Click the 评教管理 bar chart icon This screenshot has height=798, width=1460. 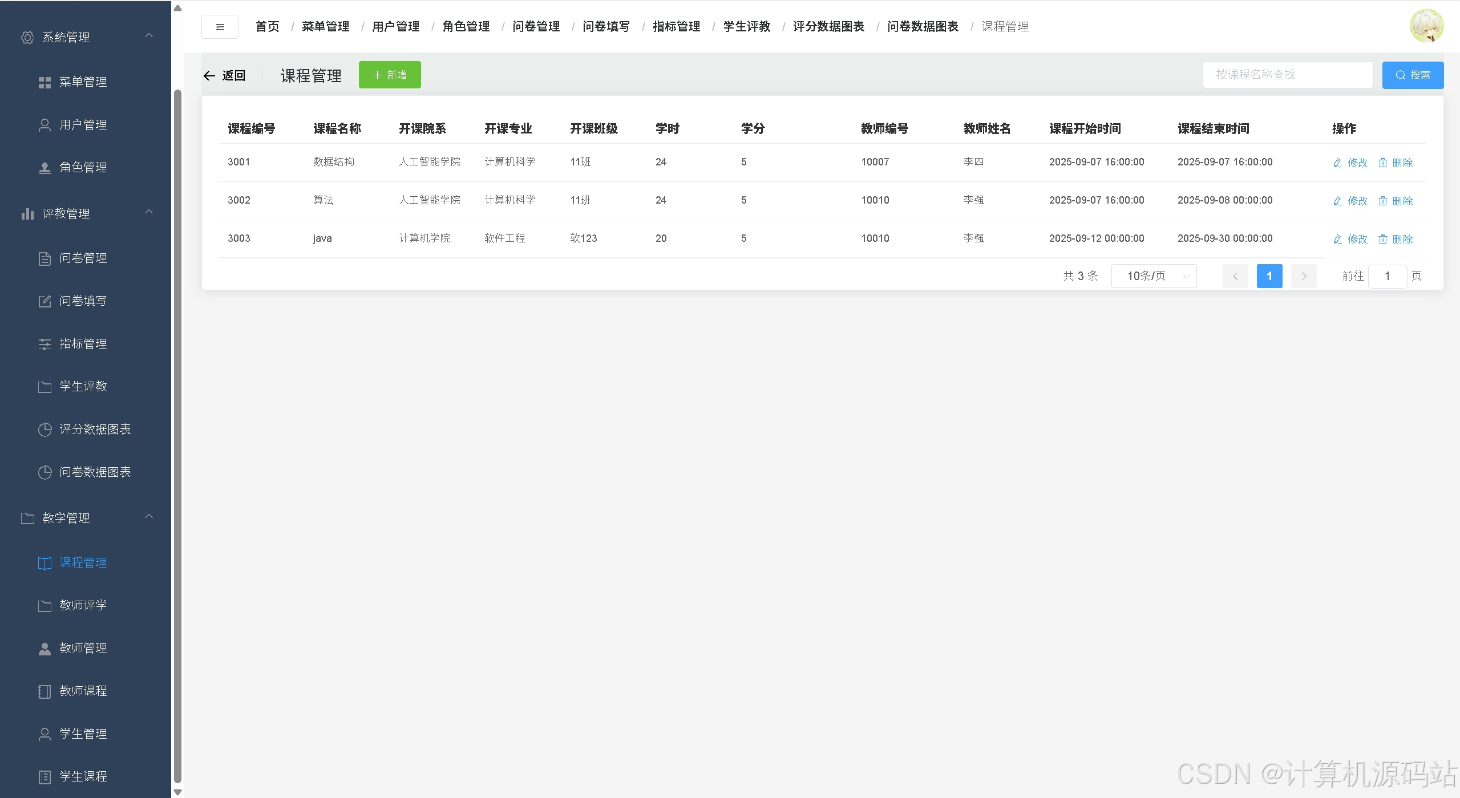pyautogui.click(x=27, y=214)
